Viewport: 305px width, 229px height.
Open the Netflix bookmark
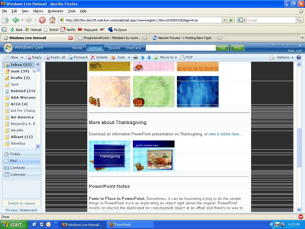(68, 30)
